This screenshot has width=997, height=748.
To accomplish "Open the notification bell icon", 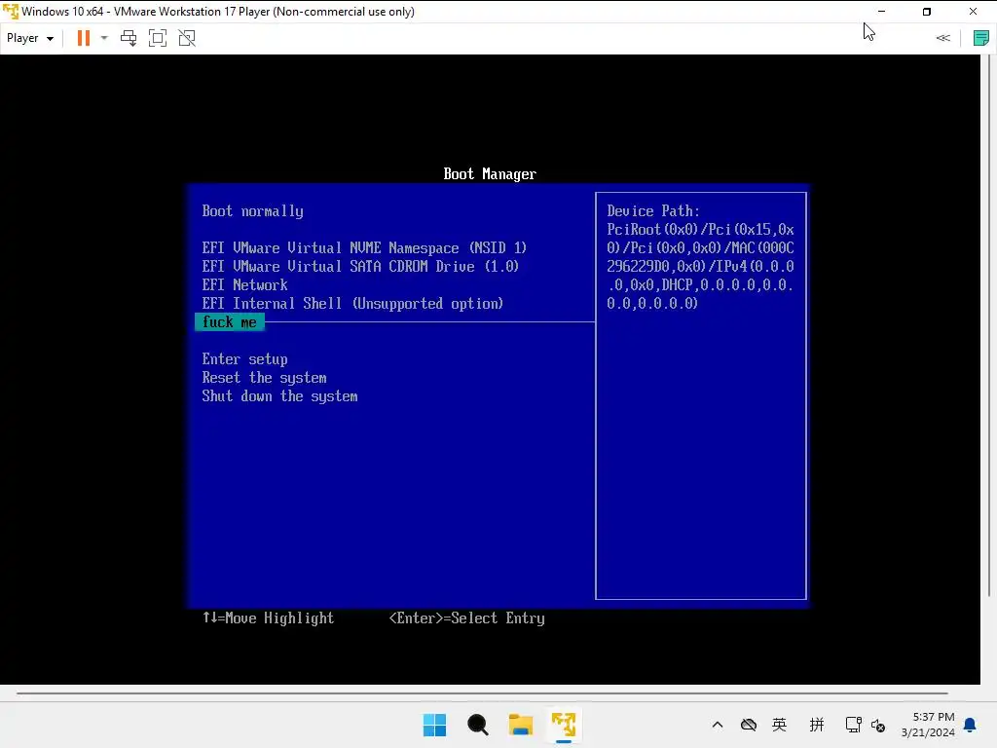I will tap(971, 725).
